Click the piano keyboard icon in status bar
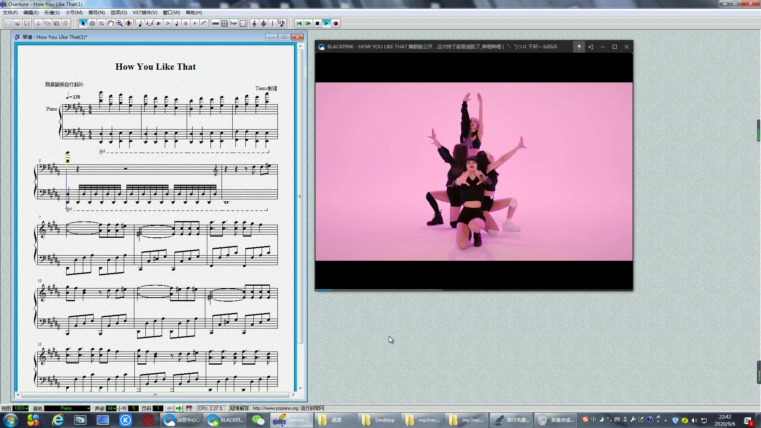Image resolution: width=761 pixels, height=428 pixels. tap(189, 408)
